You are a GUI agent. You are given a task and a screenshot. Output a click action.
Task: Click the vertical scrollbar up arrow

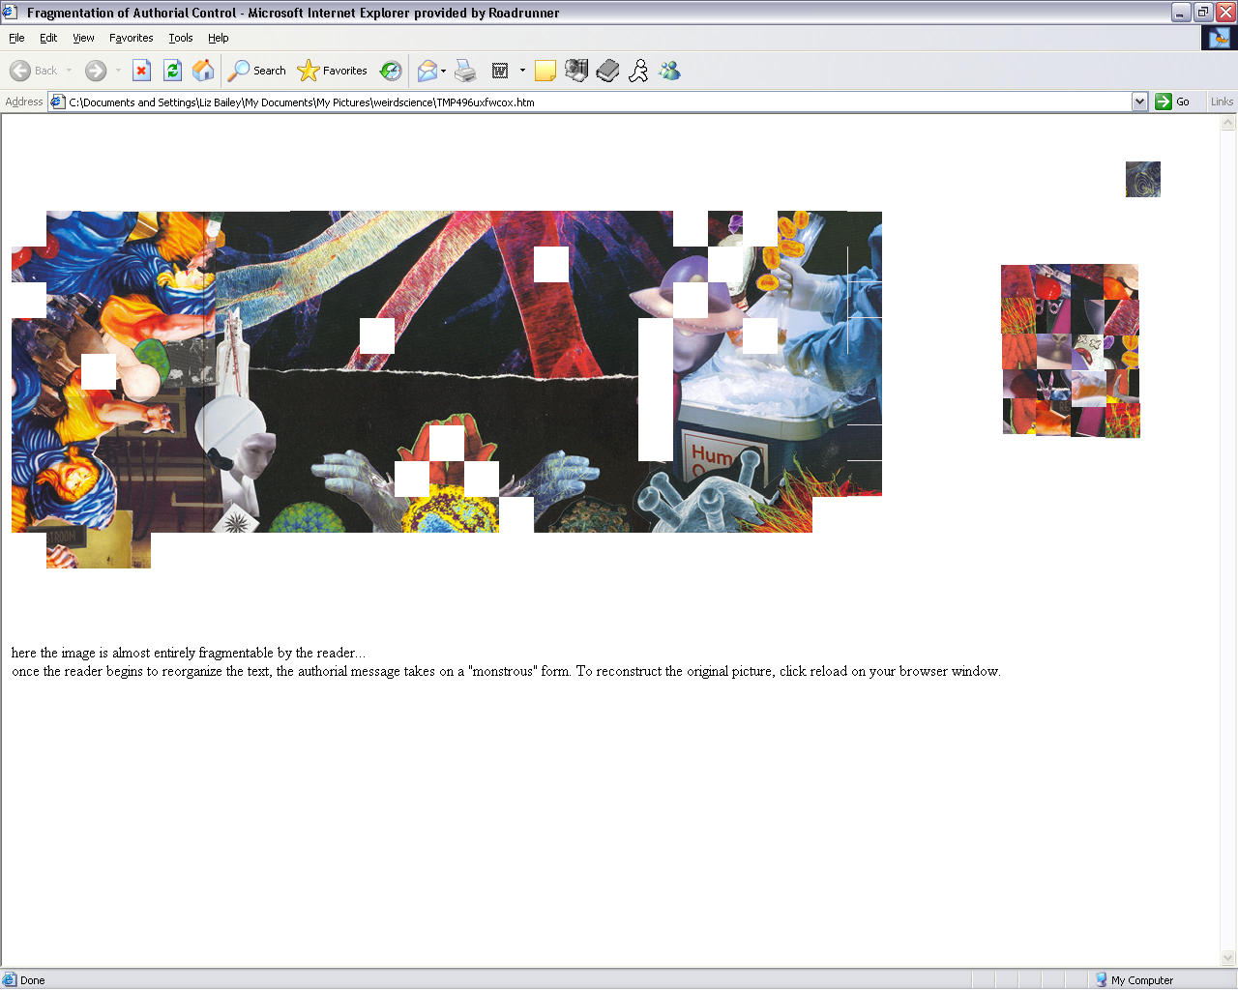pyautogui.click(x=1228, y=123)
